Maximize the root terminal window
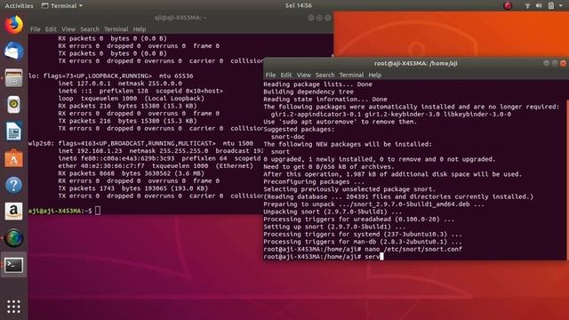Viewport: 569px width, 320px height. (555, 63)
